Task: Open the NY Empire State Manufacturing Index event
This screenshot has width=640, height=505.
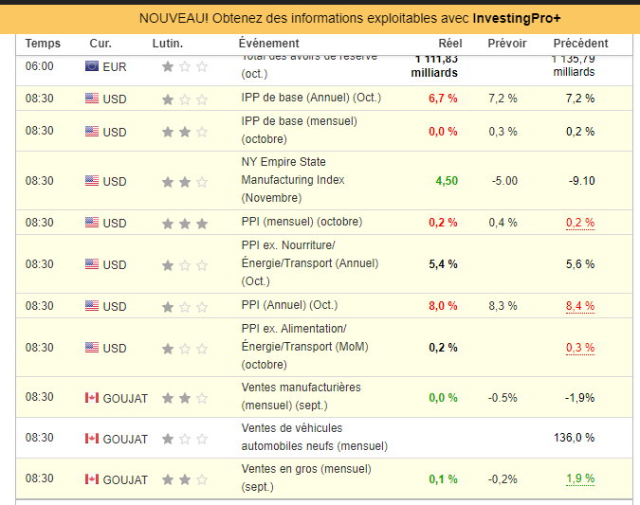Action: coord(292,180)
